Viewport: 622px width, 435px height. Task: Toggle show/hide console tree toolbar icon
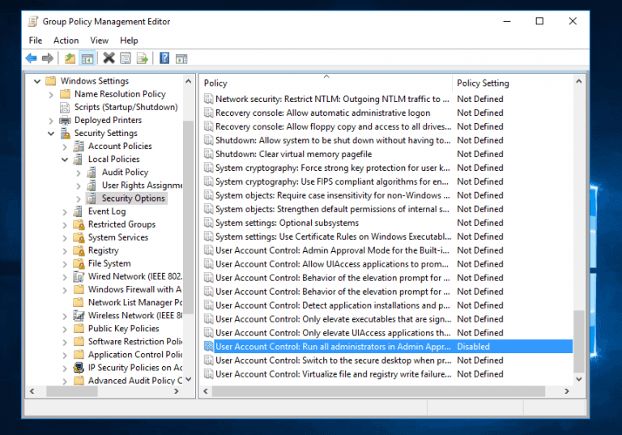87,59
